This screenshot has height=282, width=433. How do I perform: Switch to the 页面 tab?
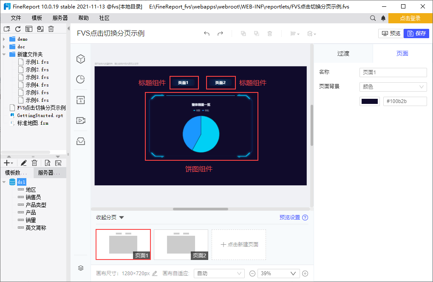pyautogui.click(x=402, y=53)
